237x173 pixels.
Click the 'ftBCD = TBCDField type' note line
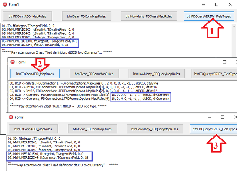tap(58, 106)
